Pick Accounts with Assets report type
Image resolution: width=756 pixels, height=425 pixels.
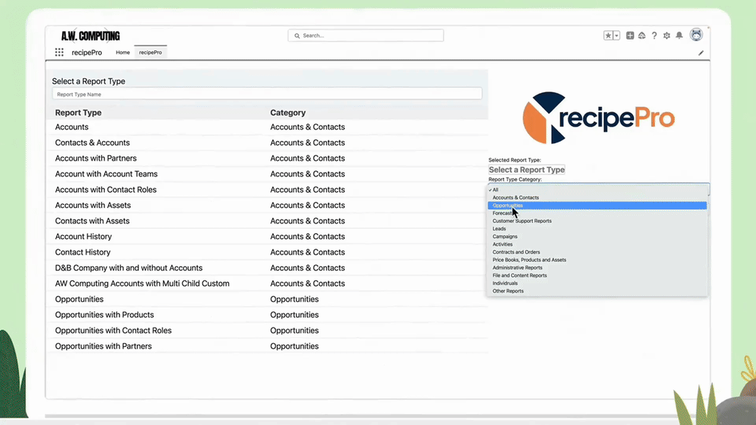[268, 205]
